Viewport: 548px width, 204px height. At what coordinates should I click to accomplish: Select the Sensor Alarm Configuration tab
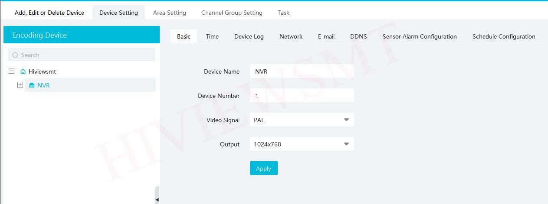tap(420, 36)
